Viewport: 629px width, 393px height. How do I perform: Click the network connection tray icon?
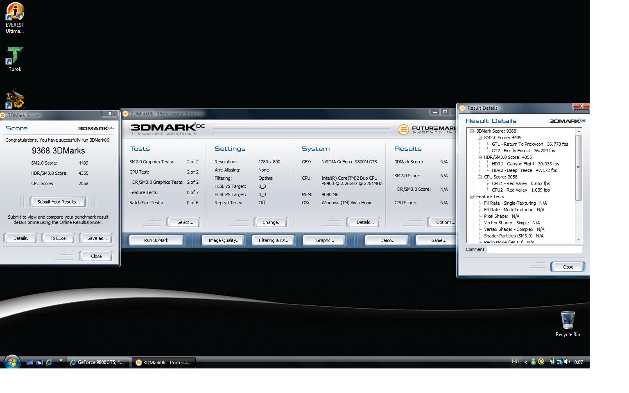[559, 361]
